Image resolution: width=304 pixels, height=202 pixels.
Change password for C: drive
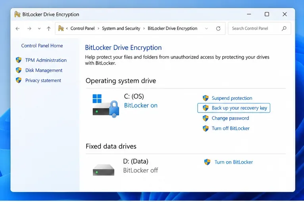coord(230,118)
